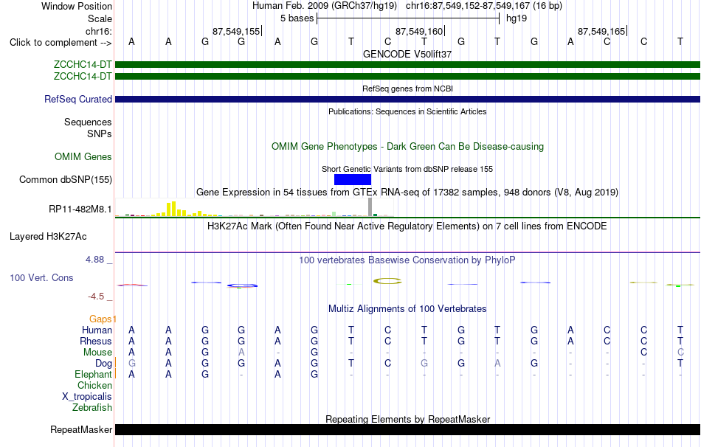Click the navy RefSeq Curated gene bar

(x=408, y=100)
